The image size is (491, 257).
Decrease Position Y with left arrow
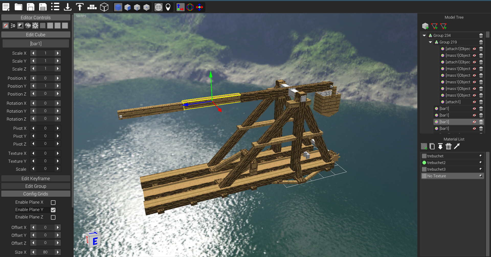click(33, 86)
